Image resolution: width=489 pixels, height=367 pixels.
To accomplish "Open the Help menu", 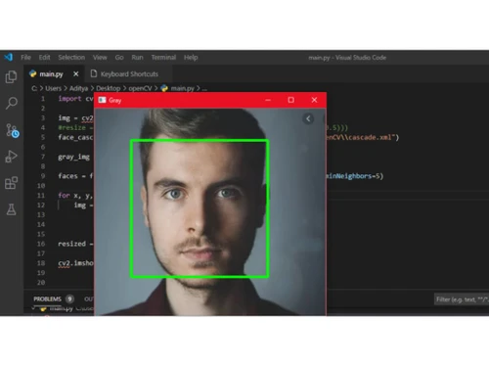I will (x=191, y=58).
